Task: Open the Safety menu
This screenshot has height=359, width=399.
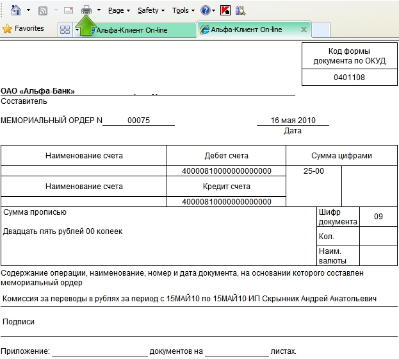Action: tap(151, 11)
